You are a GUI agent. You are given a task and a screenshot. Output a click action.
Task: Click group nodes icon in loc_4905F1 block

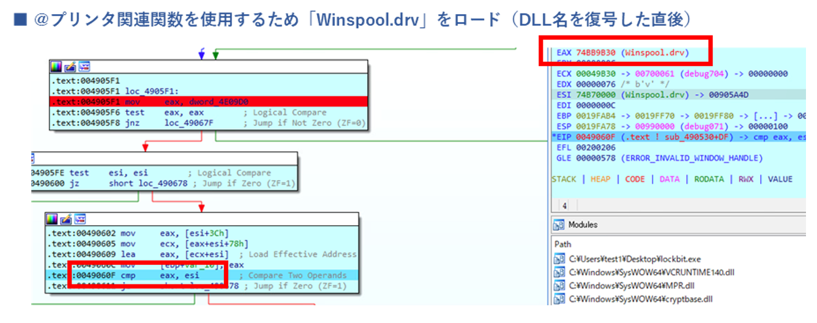pyautogui.click(x=83, y=67)
